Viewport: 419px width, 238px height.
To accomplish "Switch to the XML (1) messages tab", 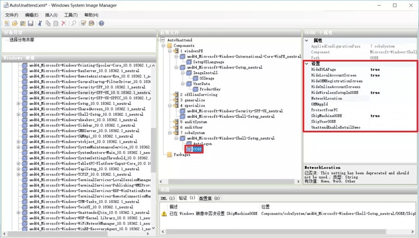I will coord(168,198).
